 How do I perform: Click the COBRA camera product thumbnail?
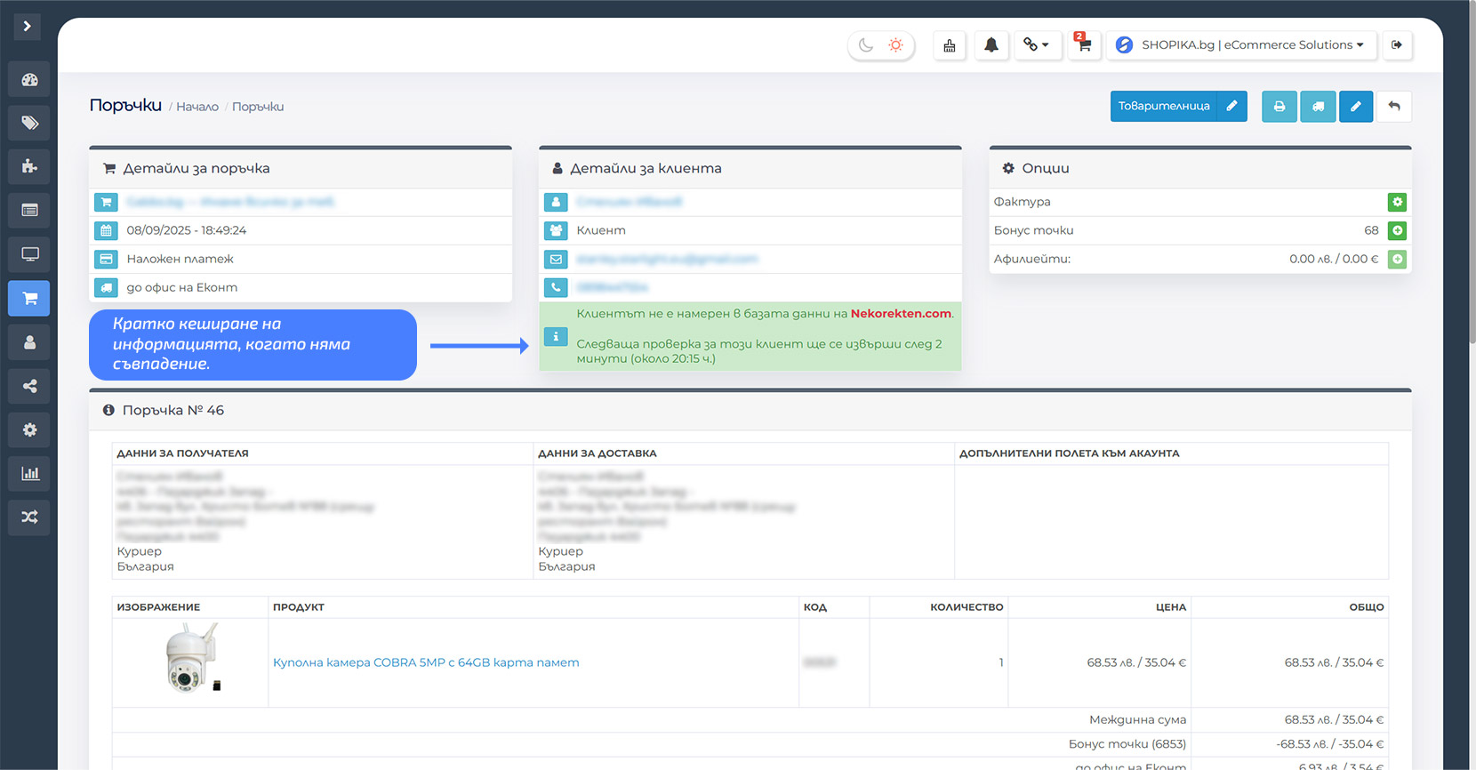(190, 659)
